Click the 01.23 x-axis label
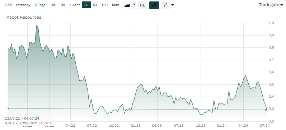The width and height of the screenshot is (286, 130). click(136, 126)
